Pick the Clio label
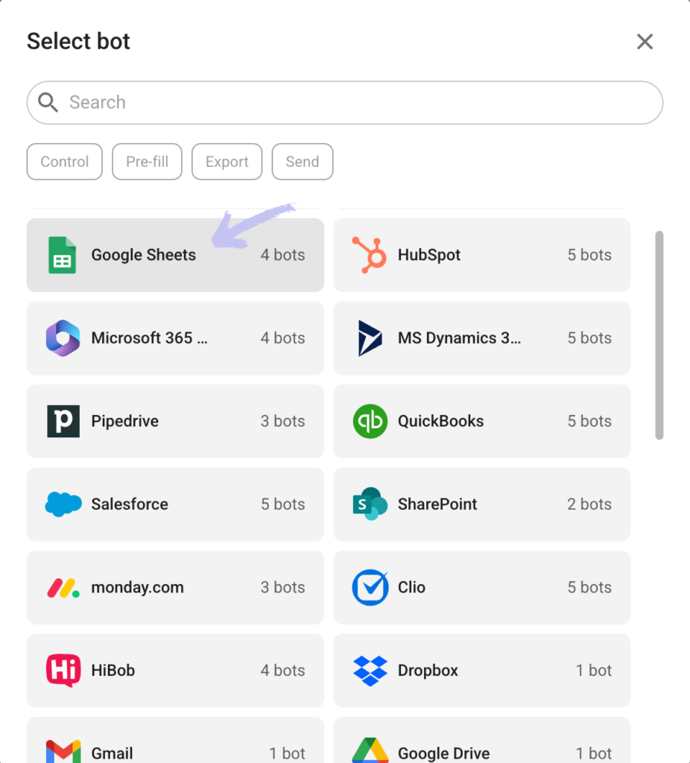 (411, 587)
